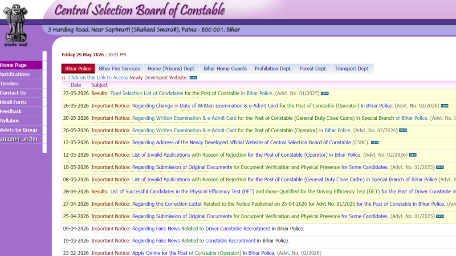Click NEW badge beside Newly Developed Website link

pos(193,77)
